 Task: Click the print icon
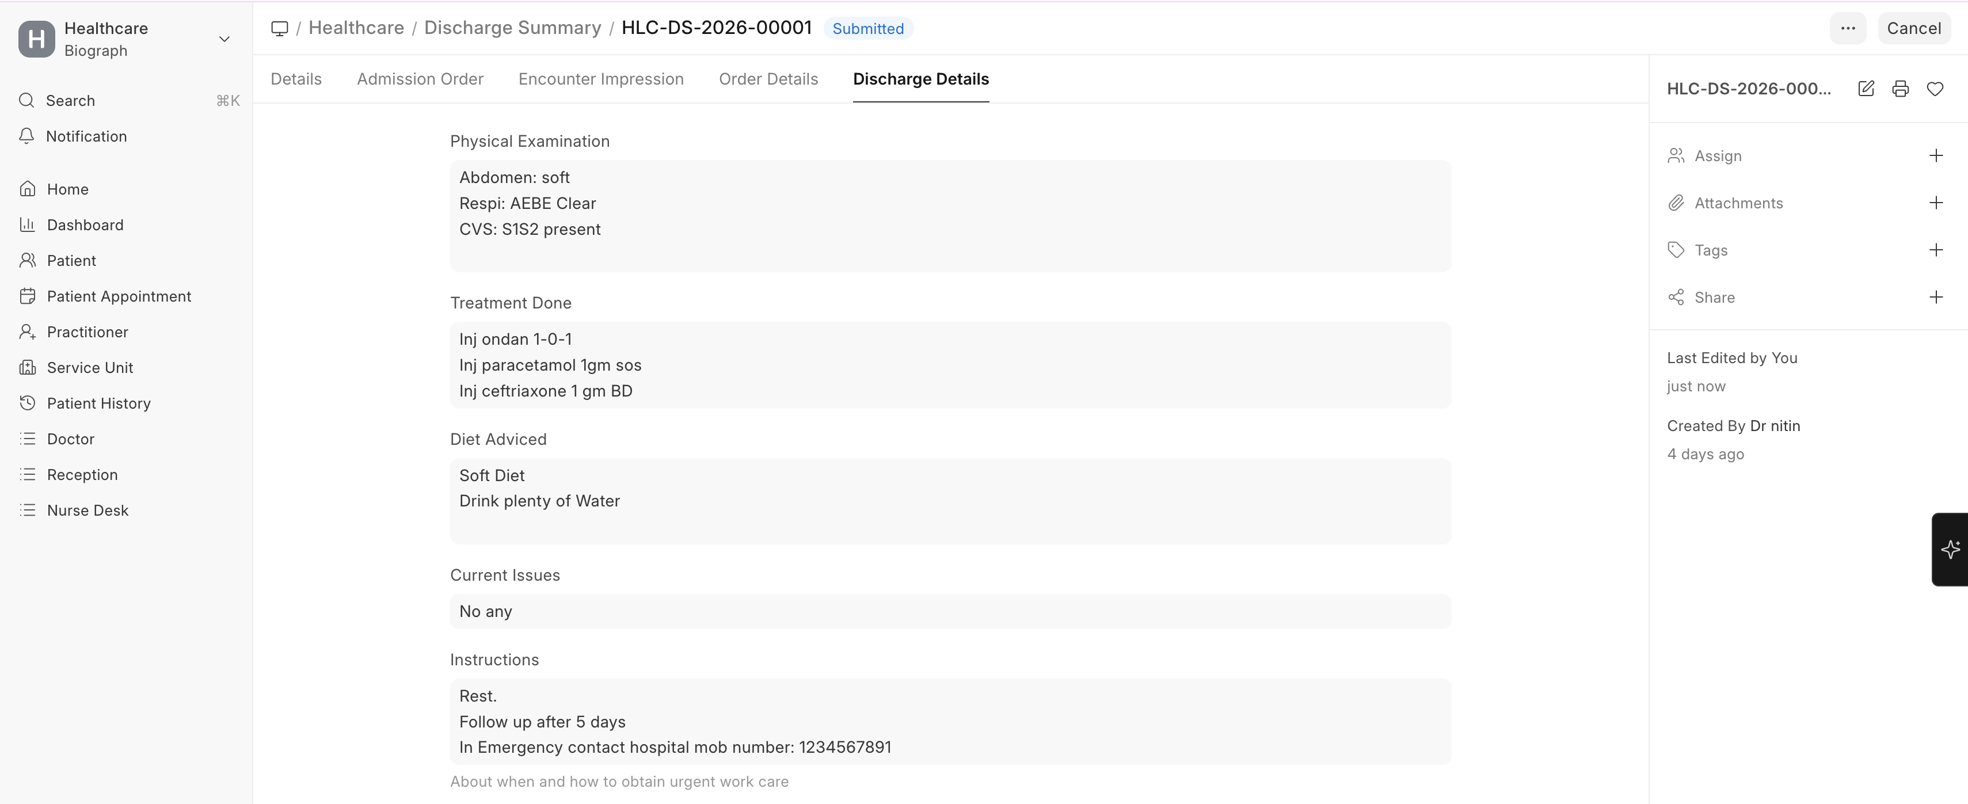(x=1900, y=89)
